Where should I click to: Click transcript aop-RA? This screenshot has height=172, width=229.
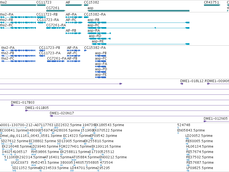coord(99,33)
